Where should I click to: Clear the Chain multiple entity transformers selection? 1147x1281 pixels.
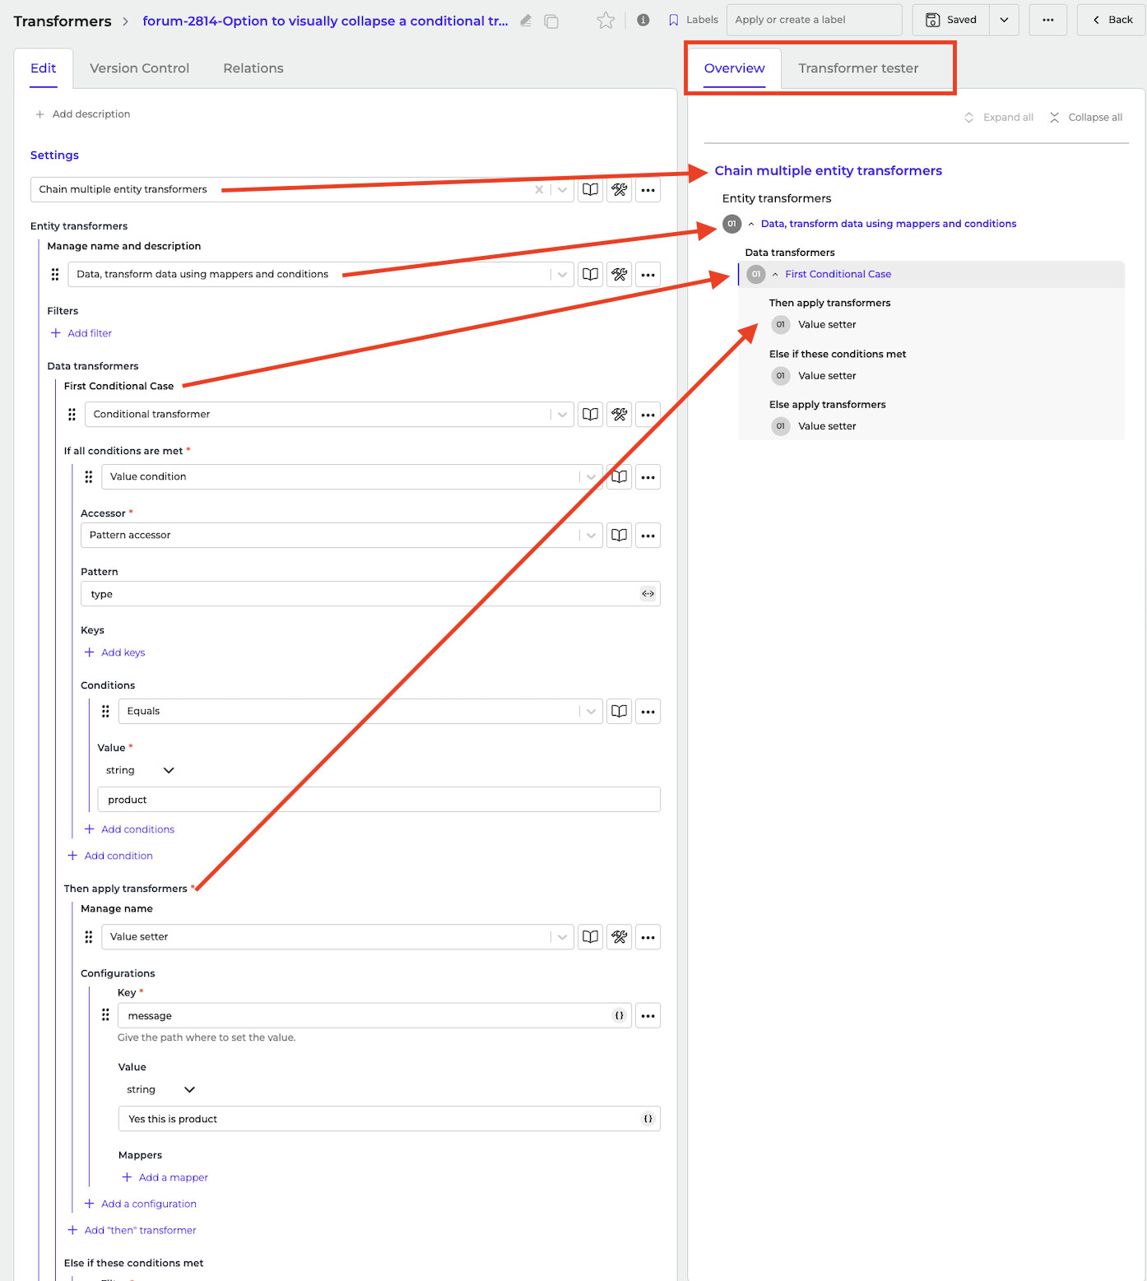539,190
